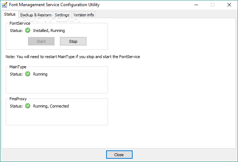Click the FmsProxy group label
Image resolution: width=238 pixels, height=162 pixels.
[x=18, y=99]
